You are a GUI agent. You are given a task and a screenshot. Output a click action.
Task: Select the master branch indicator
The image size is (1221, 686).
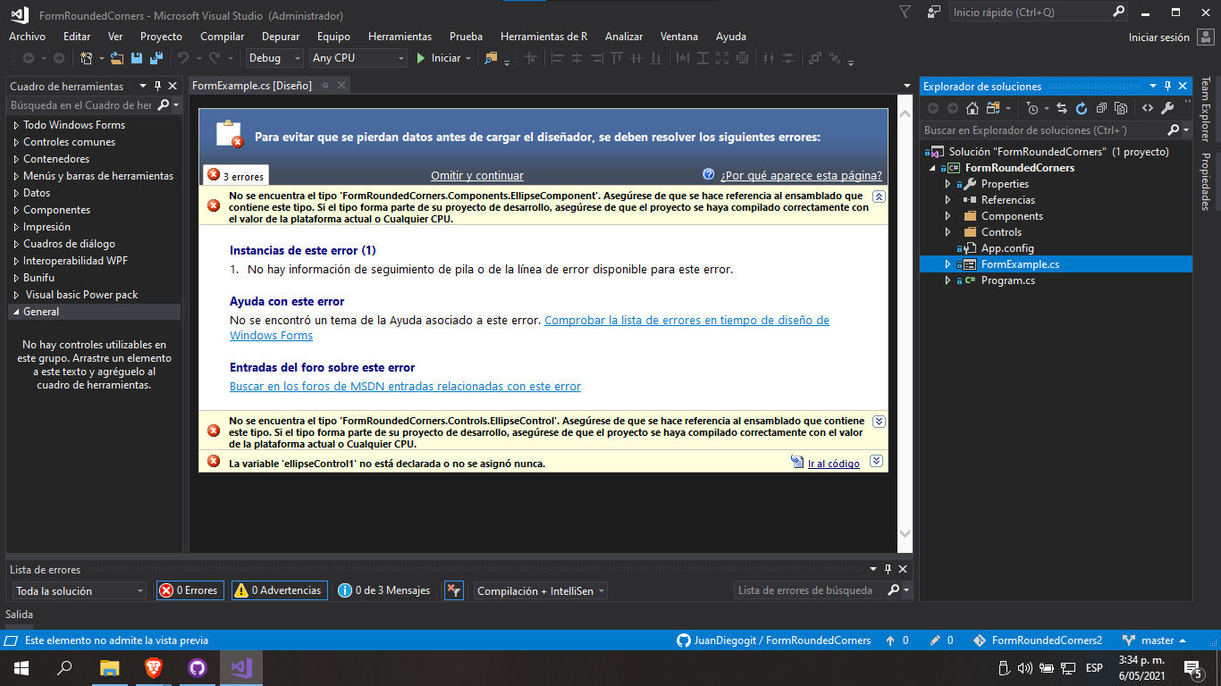[x=1160, y=640]
